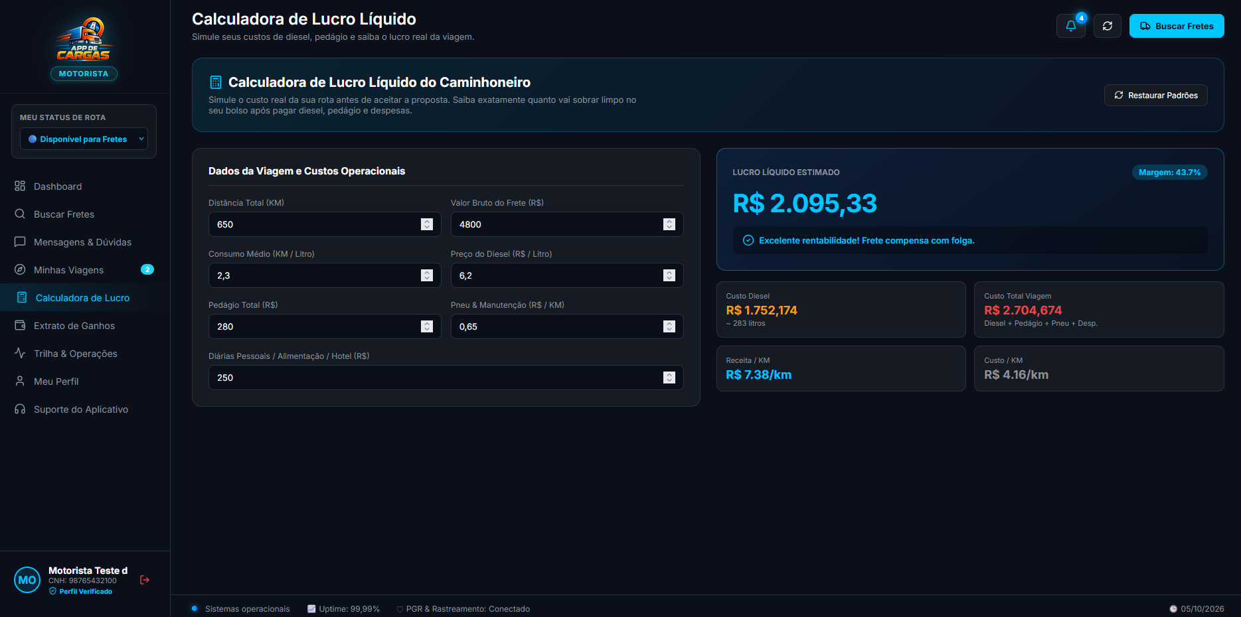Click the refresh icon button in header

1108,26
